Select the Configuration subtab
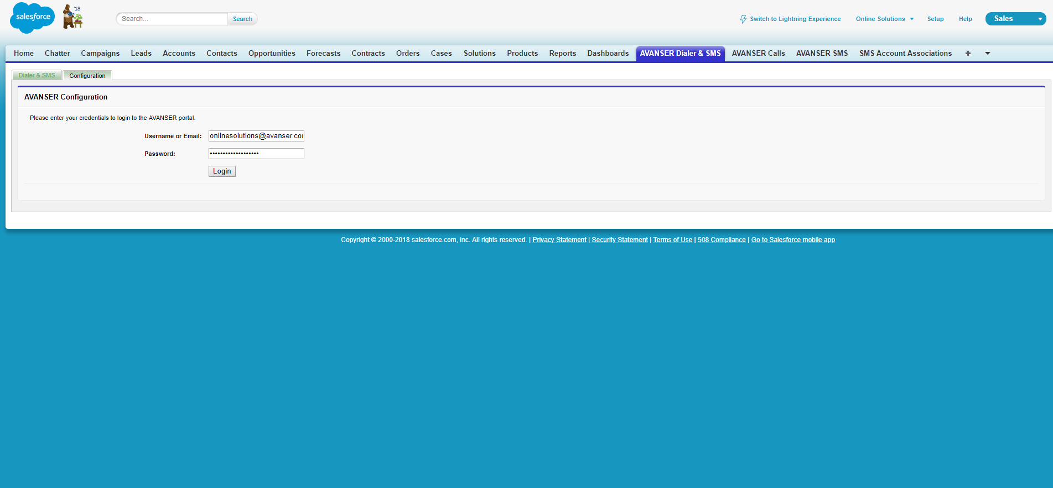Viewport: 1053px width, 488px height. pyautogui.click(x=87, y=76)
